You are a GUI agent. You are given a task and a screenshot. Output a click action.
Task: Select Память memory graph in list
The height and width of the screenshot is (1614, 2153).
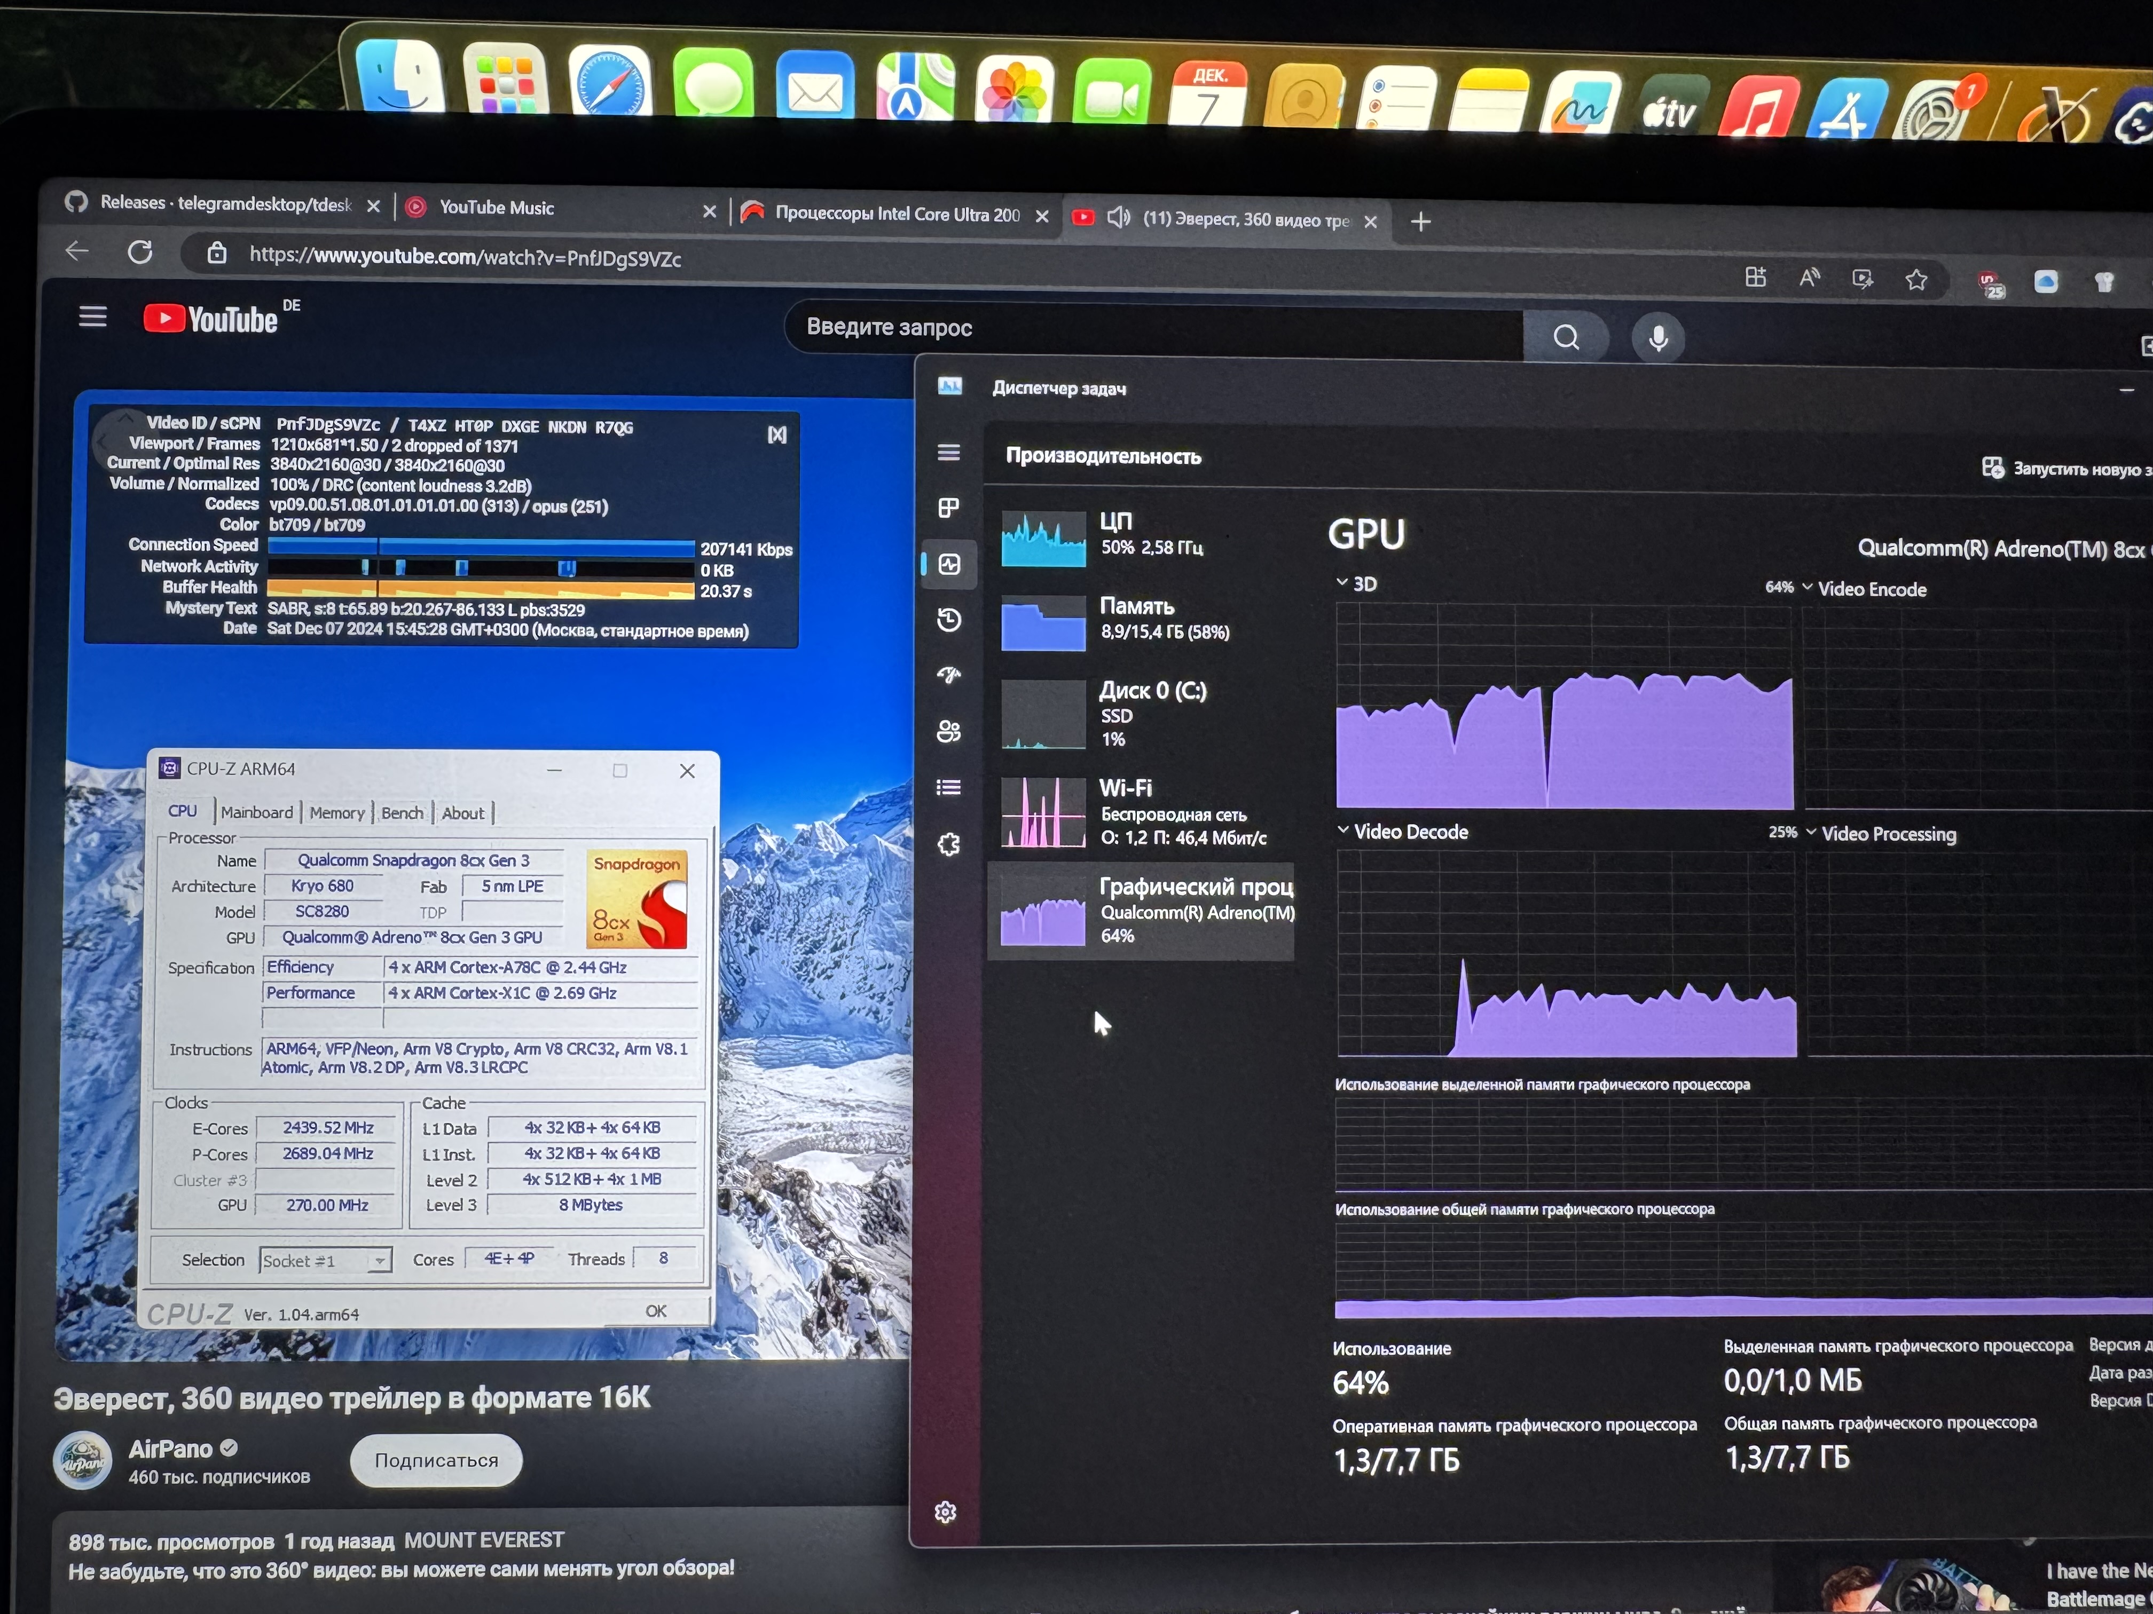tap(1119, 620)
